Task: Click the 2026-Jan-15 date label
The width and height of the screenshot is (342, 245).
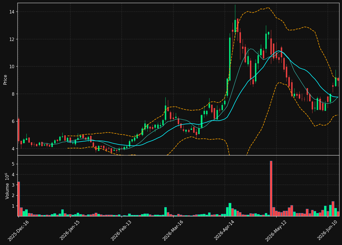Action: tap(70, 230)
